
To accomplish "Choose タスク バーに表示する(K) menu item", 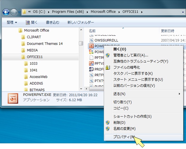I will click(x=144, y=74).
